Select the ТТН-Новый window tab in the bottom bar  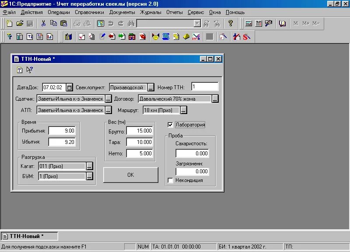tap(29, 236)
